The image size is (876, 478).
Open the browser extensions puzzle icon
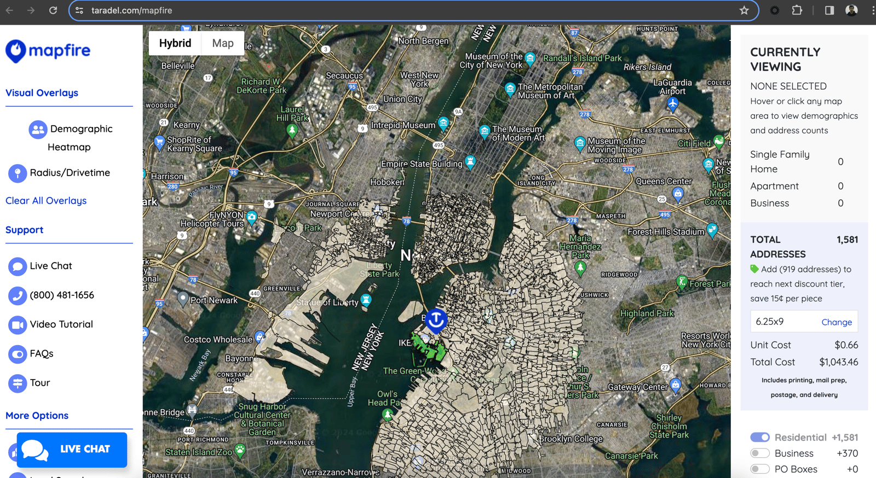point(797,10)
